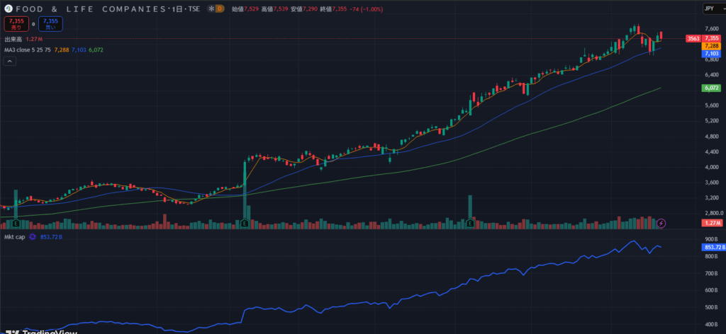Image resolution: width=726 pixels, height=334 pixels.
Task: Click the 出来高 volume indicator label
Action: click(13, 39)
